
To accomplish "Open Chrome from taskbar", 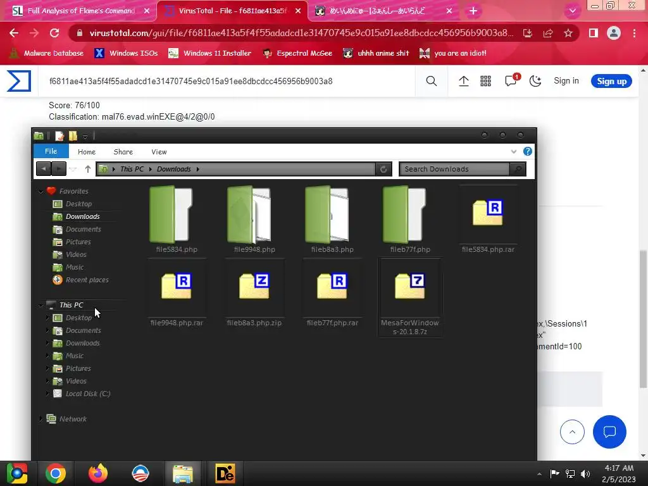I will pyautogui.click(x=56, y=473).
